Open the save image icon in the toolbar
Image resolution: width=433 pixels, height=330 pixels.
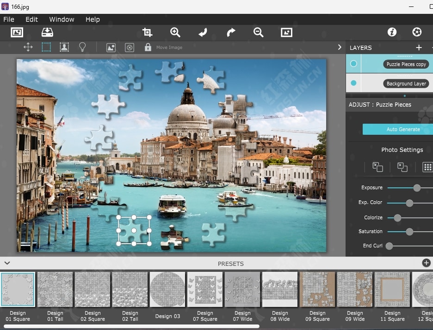[x=47, y=32]
